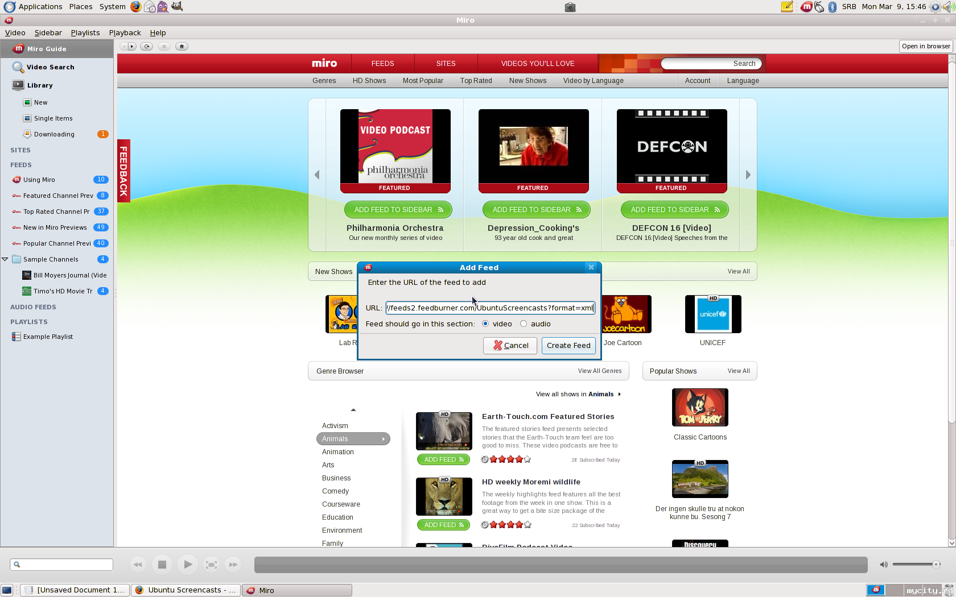
Task: Toggle fullscreen playback
Action: [211, 565]
